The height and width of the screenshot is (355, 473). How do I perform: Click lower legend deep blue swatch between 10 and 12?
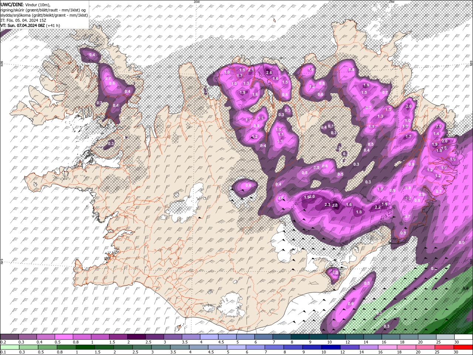(331, 347)
